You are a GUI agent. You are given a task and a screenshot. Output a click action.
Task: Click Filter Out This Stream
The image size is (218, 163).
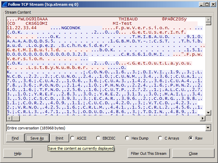149,153
